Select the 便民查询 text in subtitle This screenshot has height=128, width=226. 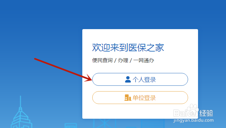(102, 60)
